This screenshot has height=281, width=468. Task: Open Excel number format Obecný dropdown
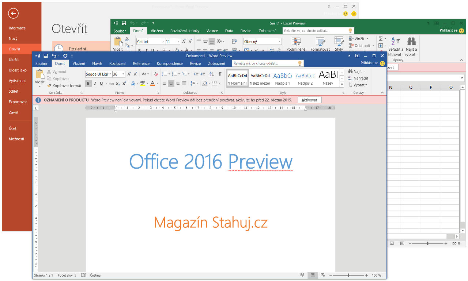coord(279,42)
